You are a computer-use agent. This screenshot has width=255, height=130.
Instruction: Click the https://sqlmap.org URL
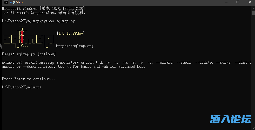75,46
